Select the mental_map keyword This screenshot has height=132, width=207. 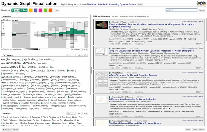pyautogui.click(x=15, y=83)
